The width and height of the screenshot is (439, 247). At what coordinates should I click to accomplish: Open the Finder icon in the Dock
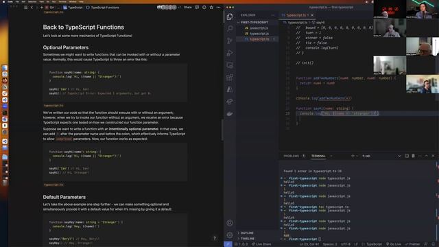pos(5,68)
